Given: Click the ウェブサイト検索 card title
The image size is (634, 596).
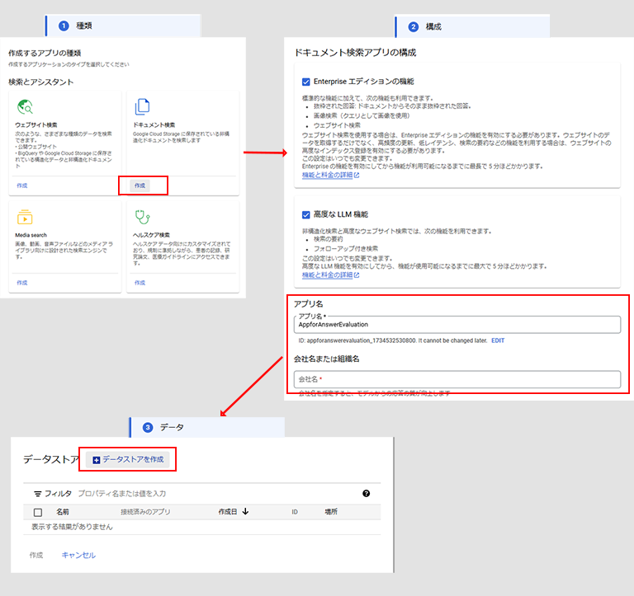Looking at the screenshot, I should coord(36,124).
